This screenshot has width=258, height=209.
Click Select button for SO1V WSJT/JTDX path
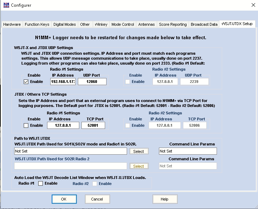pyautogui.click(x=138, y=151)
